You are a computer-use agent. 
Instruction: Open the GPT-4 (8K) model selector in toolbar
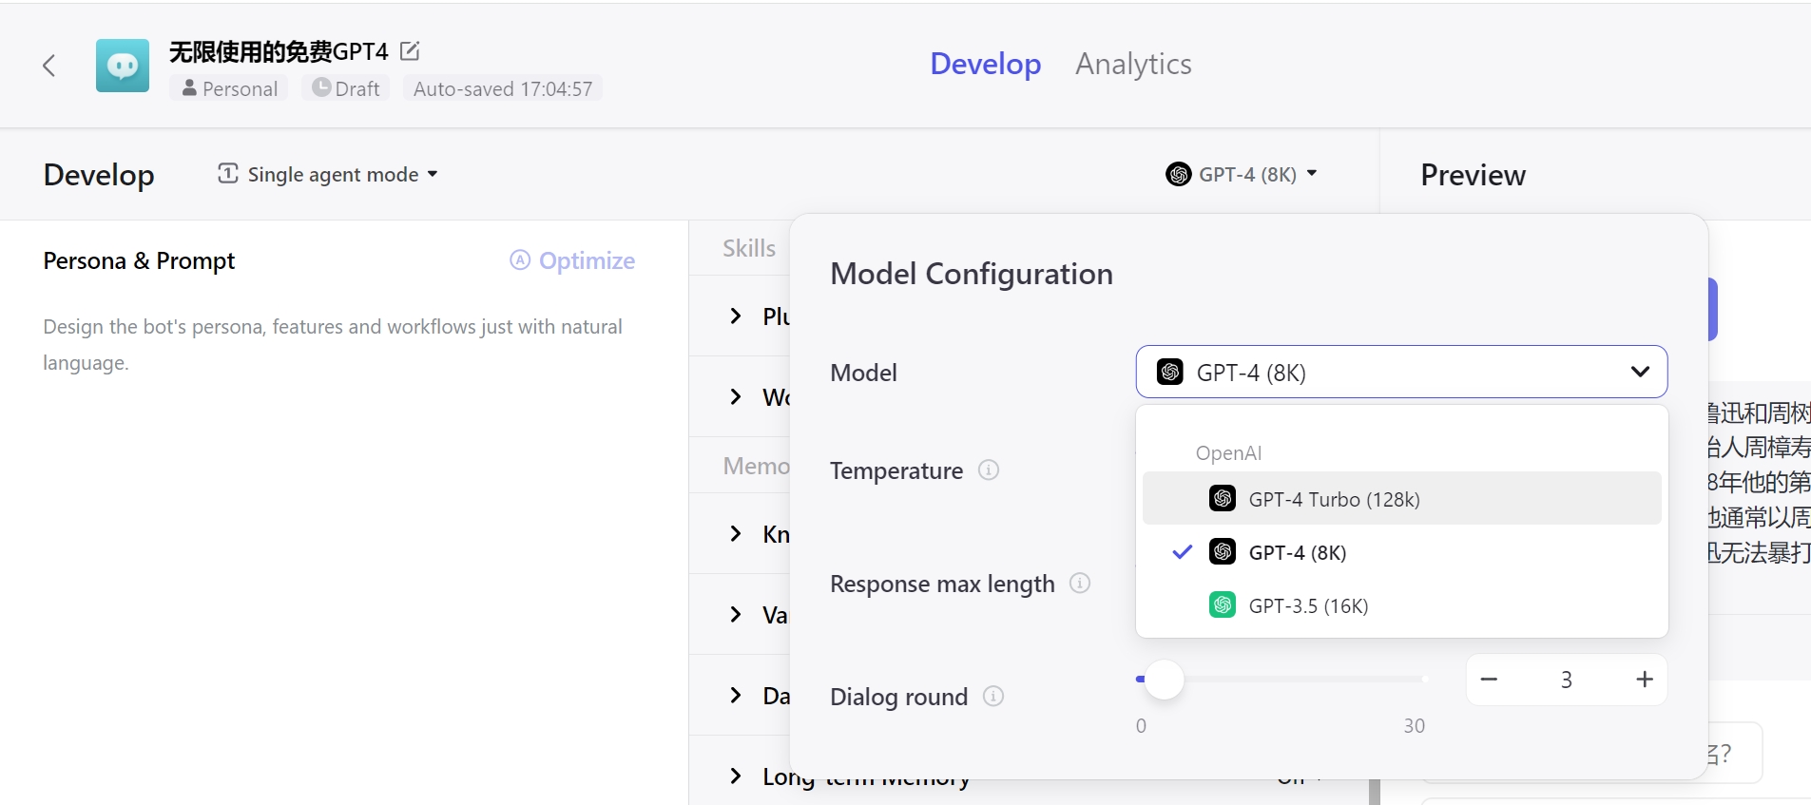pos(1242,174)
